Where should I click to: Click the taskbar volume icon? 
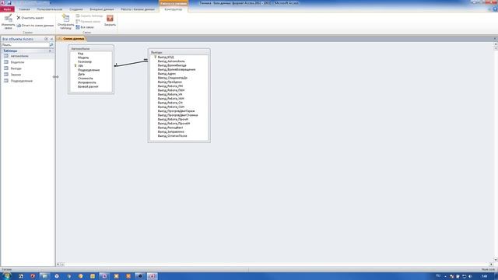pos(470,277)
